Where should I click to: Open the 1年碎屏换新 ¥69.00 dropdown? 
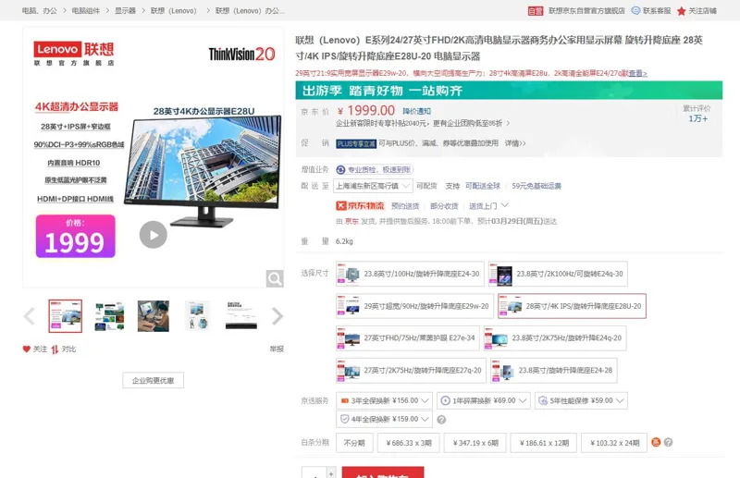(x=484, y=400)
